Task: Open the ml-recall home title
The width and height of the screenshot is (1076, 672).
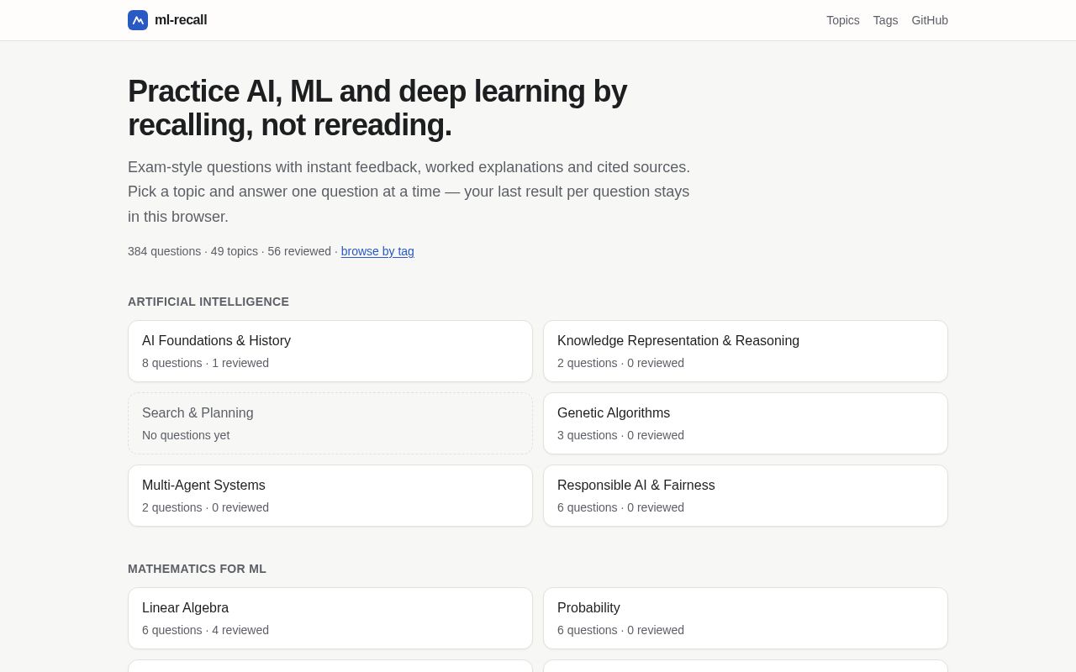Action: tap(181, 20)
